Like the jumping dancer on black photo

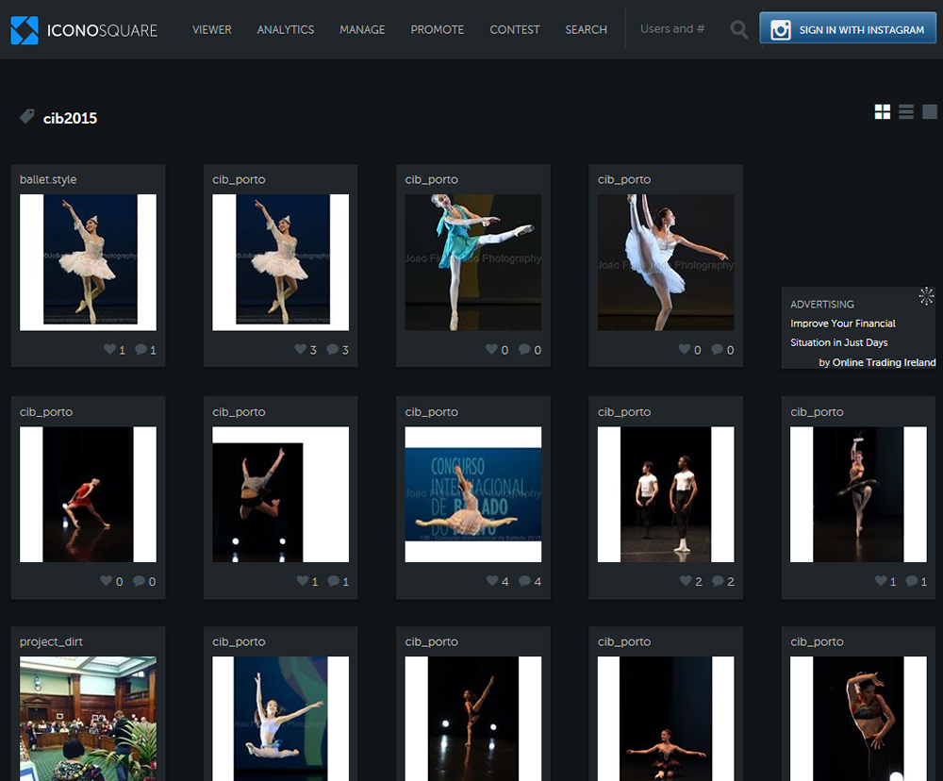click(303, 581)
